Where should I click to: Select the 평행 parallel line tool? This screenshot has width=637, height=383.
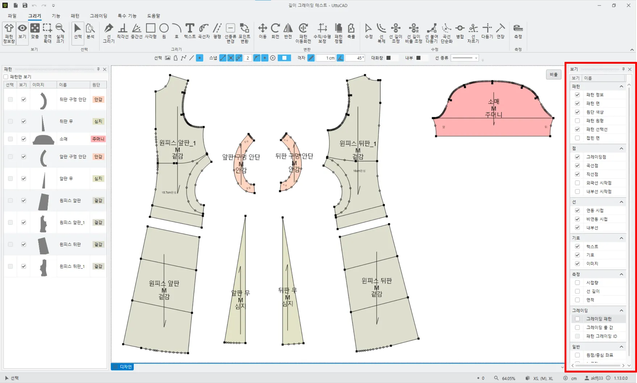tap(217, 31)
